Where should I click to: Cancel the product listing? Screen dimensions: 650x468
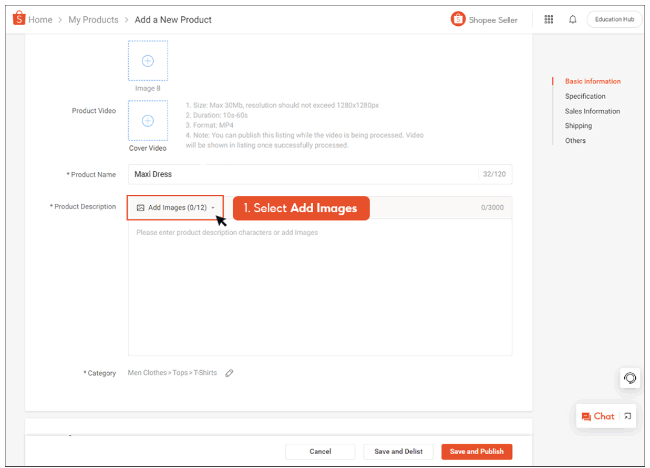(320, 451)
